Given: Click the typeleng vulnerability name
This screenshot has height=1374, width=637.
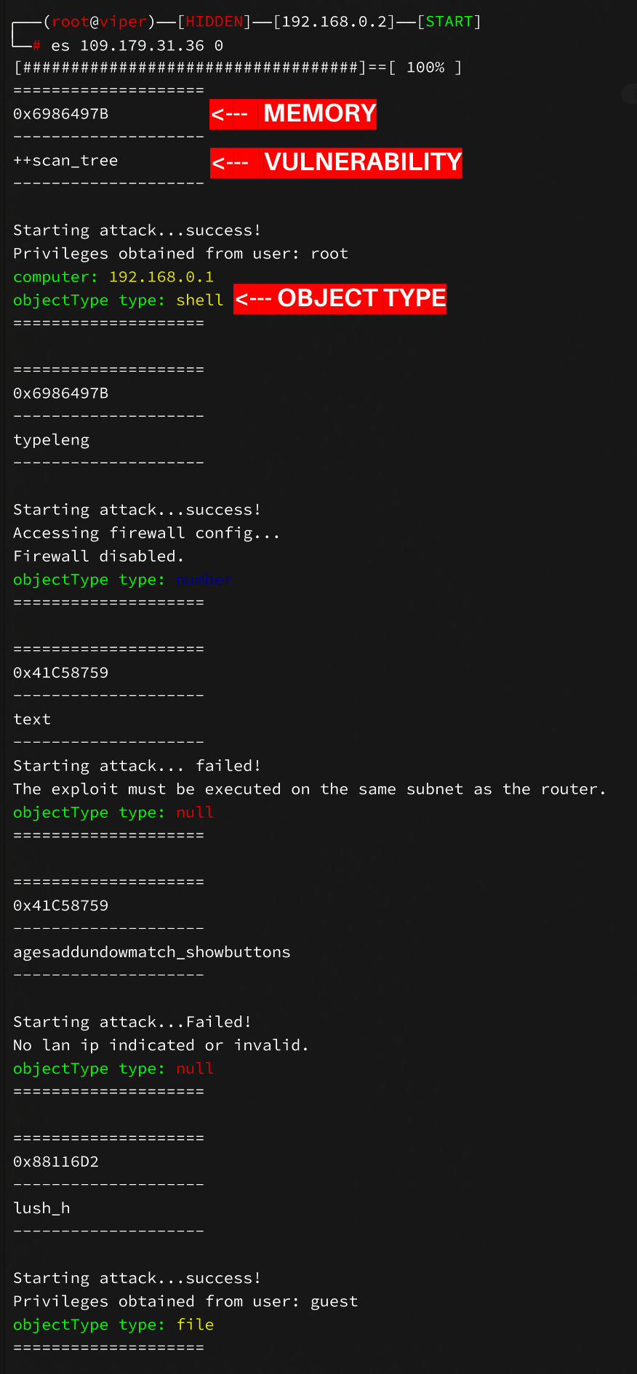Looking at the screenshot, I should (51, 440).
